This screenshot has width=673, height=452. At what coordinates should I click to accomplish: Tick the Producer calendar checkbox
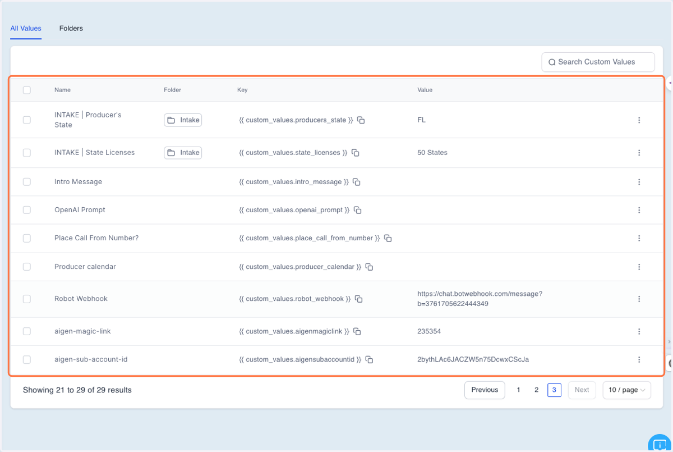[27, 267]
